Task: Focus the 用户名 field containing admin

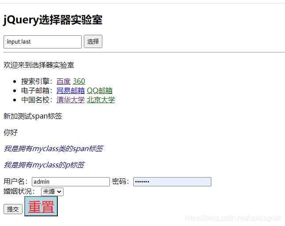Action: tap(71, 182)
